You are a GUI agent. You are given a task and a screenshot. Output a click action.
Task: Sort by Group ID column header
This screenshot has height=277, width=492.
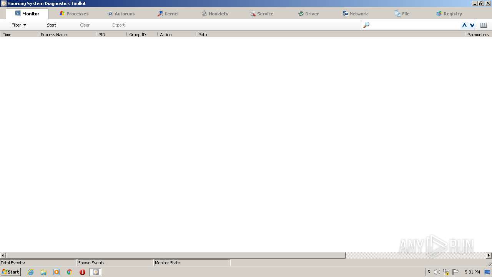click(142, 35)
